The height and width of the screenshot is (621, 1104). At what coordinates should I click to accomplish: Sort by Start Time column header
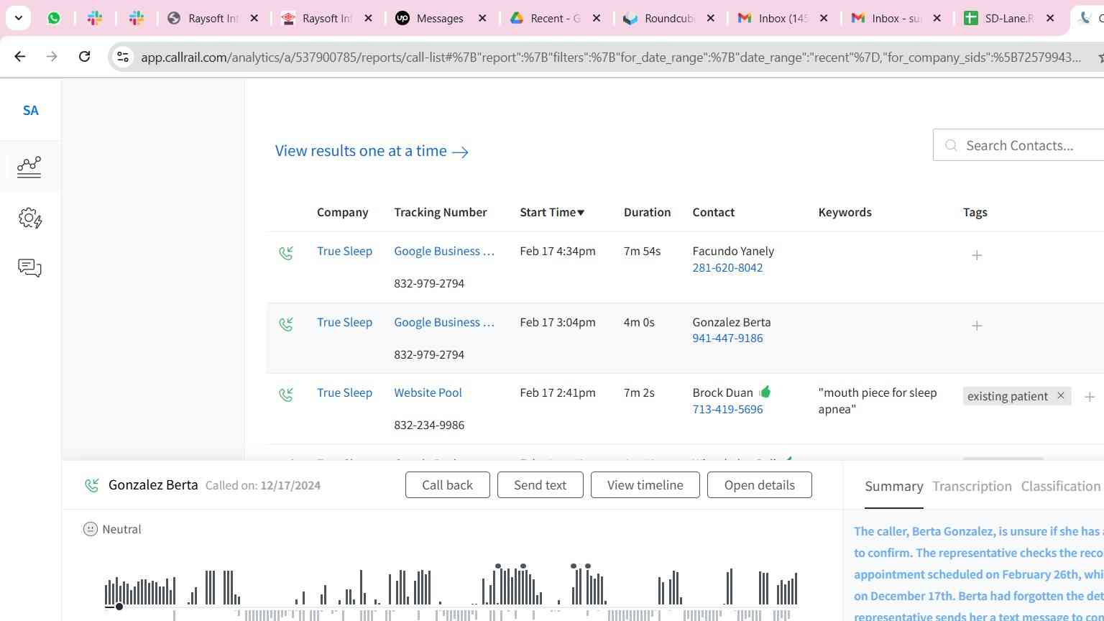[552, 212]
